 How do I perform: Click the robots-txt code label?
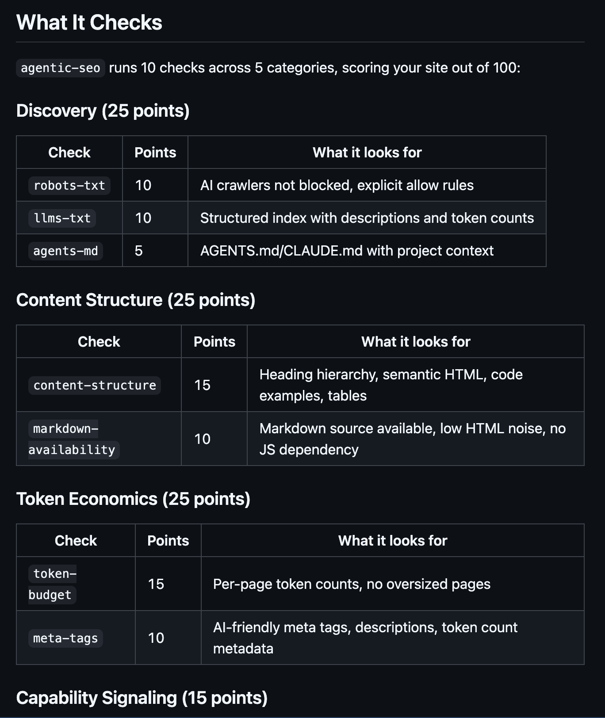tap(69, 185)
